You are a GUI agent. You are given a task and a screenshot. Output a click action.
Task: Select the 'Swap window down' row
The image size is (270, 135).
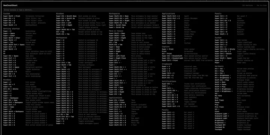pyautogui.click(x=135, y=33)
